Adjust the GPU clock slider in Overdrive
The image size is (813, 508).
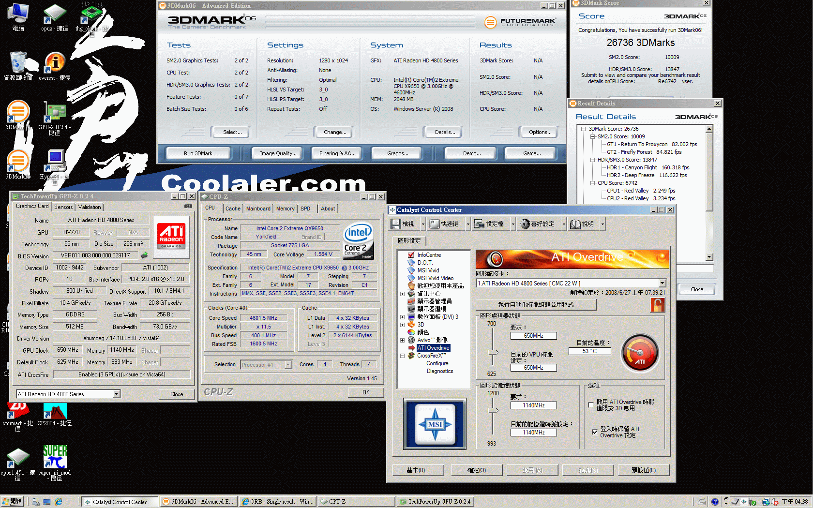[x=493, y=352]
